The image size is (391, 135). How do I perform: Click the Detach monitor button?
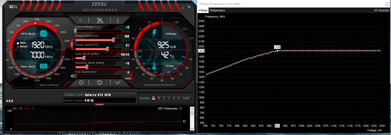pyautogui.click(x=100, y=104)
